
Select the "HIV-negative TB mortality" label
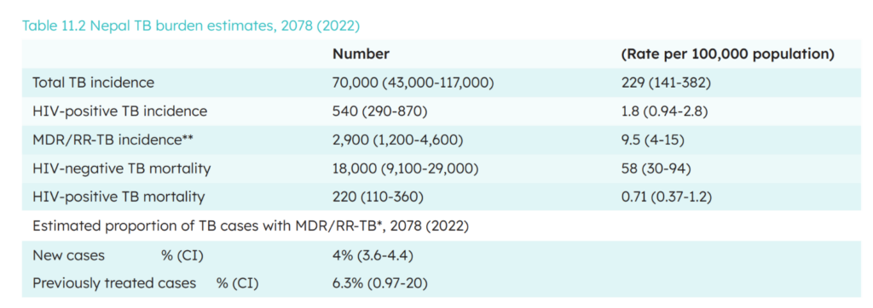[x=121, y=168]
